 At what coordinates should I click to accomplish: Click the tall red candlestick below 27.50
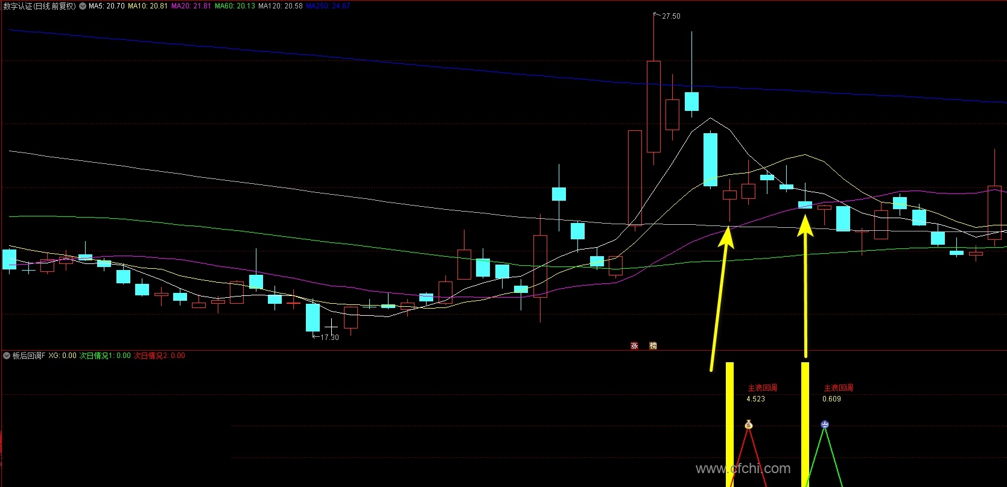[x=653, y=106]
